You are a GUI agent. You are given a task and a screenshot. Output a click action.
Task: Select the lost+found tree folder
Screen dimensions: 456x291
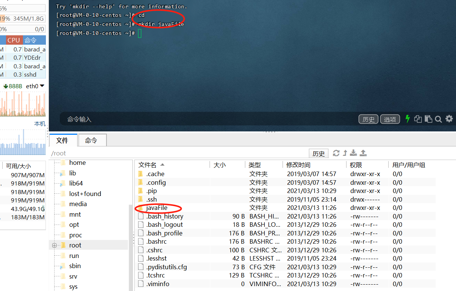(x=85, y=194)
